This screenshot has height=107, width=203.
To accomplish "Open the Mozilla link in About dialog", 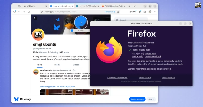I will [152, 61].
